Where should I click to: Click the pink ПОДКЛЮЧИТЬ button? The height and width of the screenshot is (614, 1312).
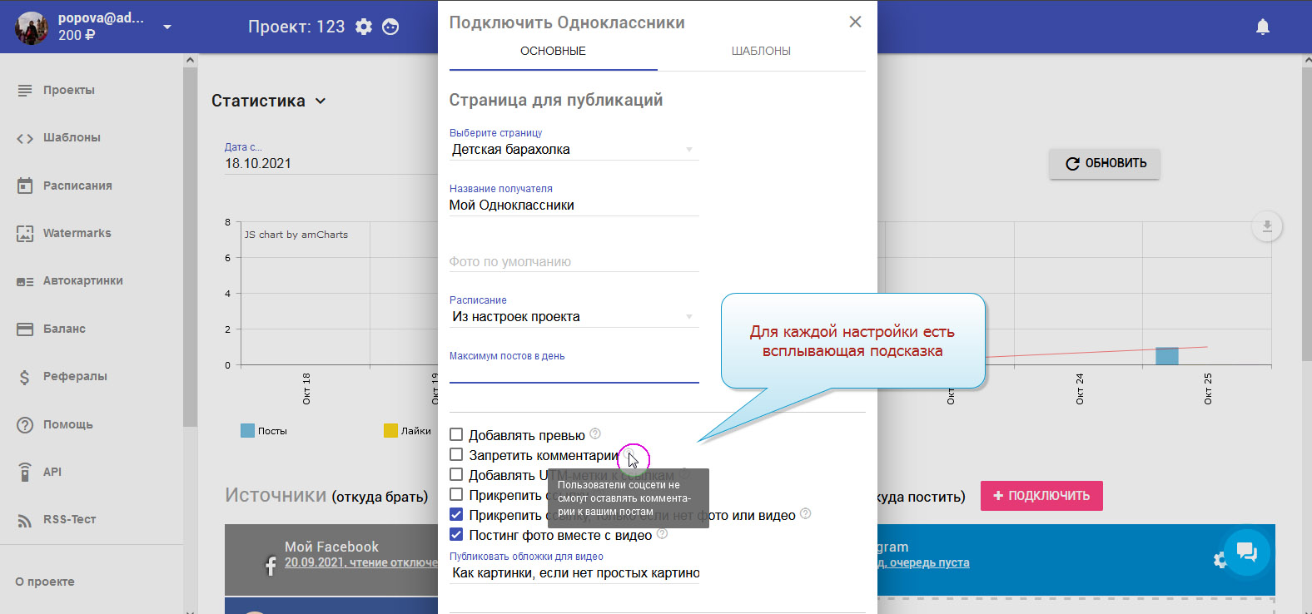coord(1041,496)
